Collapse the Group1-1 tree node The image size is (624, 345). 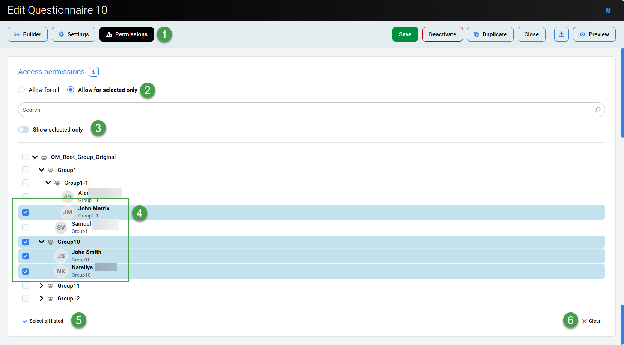48,183
